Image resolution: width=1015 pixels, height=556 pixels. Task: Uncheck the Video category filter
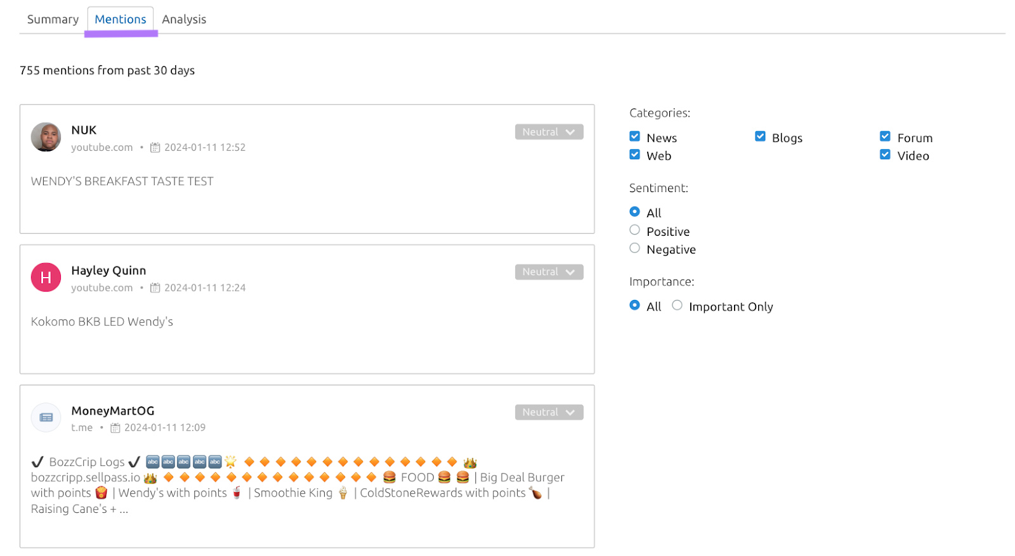point(886,154)
